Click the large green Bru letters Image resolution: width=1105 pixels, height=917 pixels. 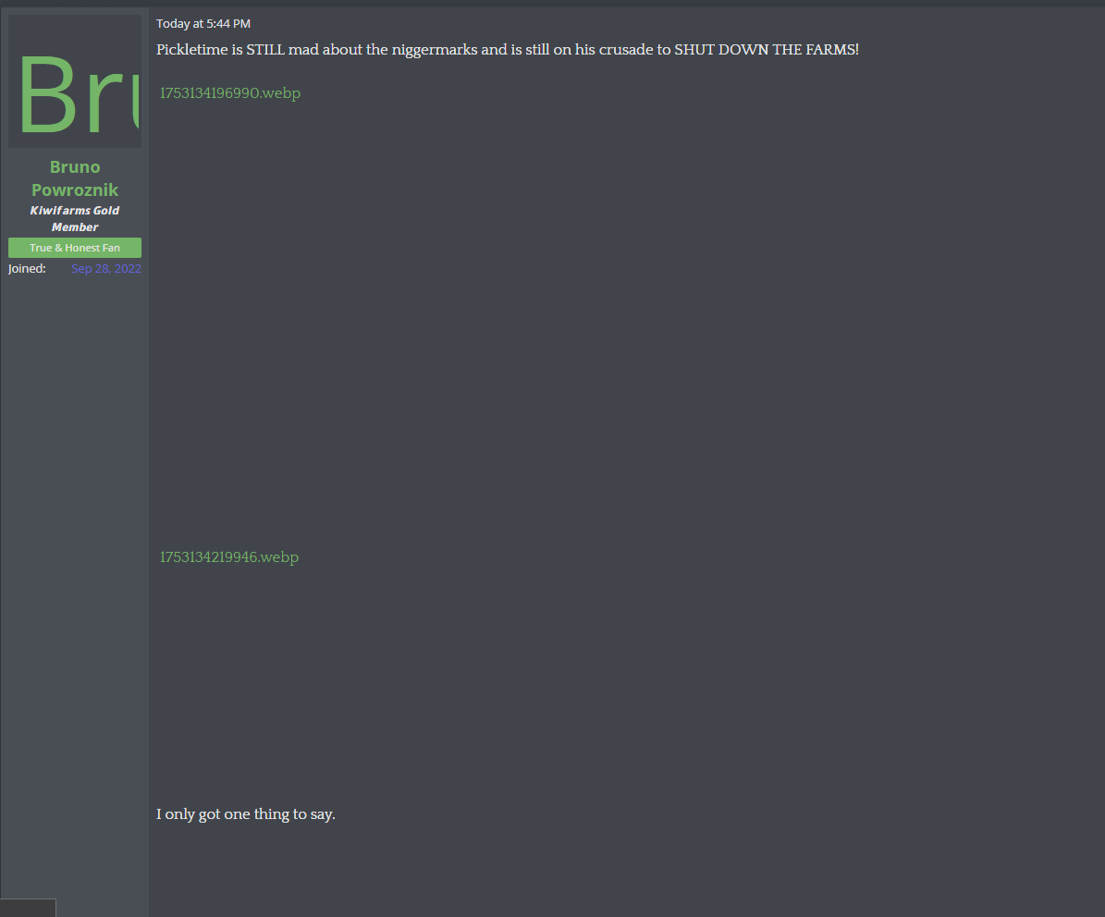click(x=79, y=94)
